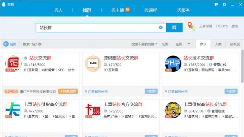Click the 站长运营 tag

(48, 70)
